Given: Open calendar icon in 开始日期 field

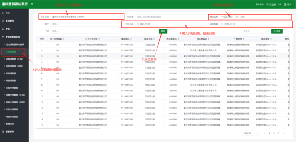Looking at the screenshot, I should click(x=138, y=24).
